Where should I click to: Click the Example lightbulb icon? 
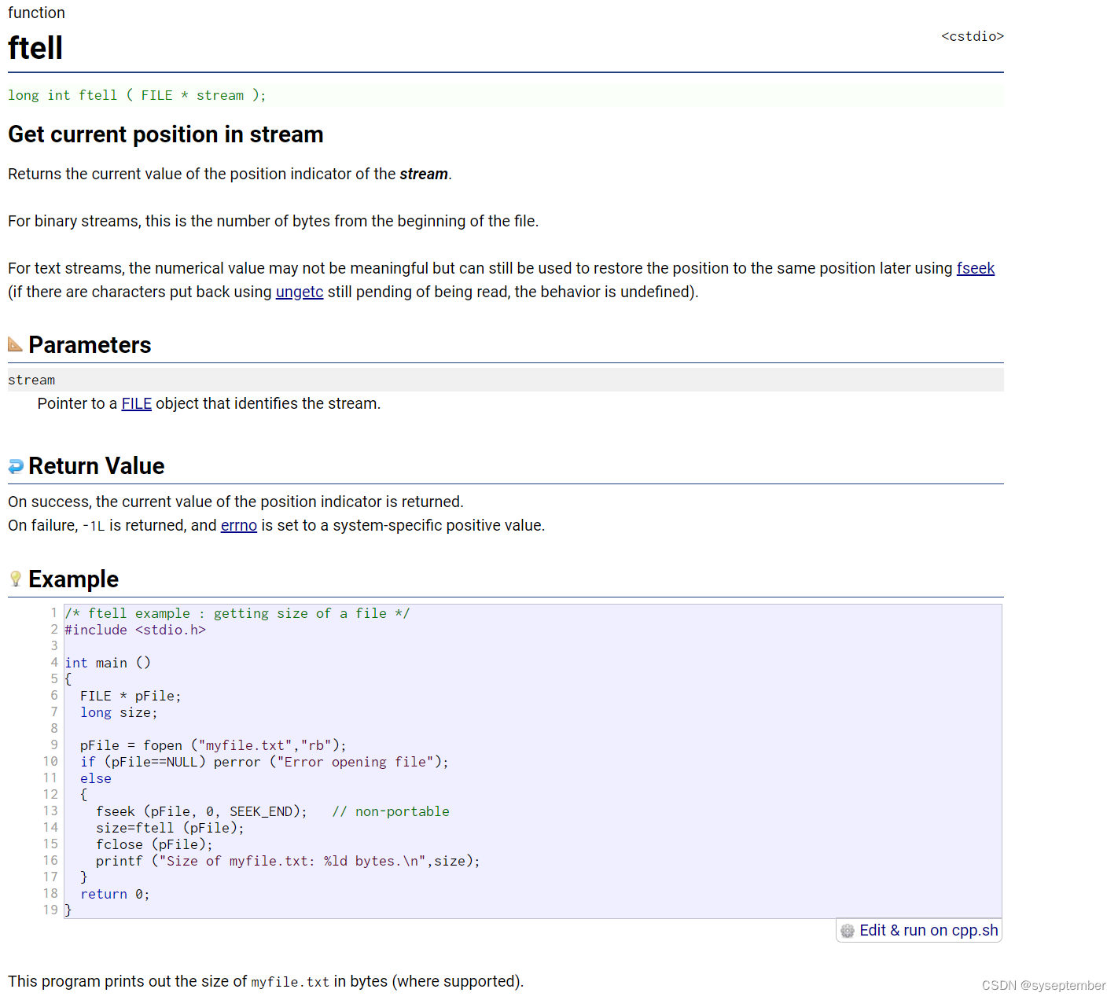15,579
